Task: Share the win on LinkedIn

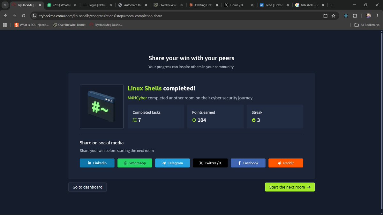Action: (97, 163)
